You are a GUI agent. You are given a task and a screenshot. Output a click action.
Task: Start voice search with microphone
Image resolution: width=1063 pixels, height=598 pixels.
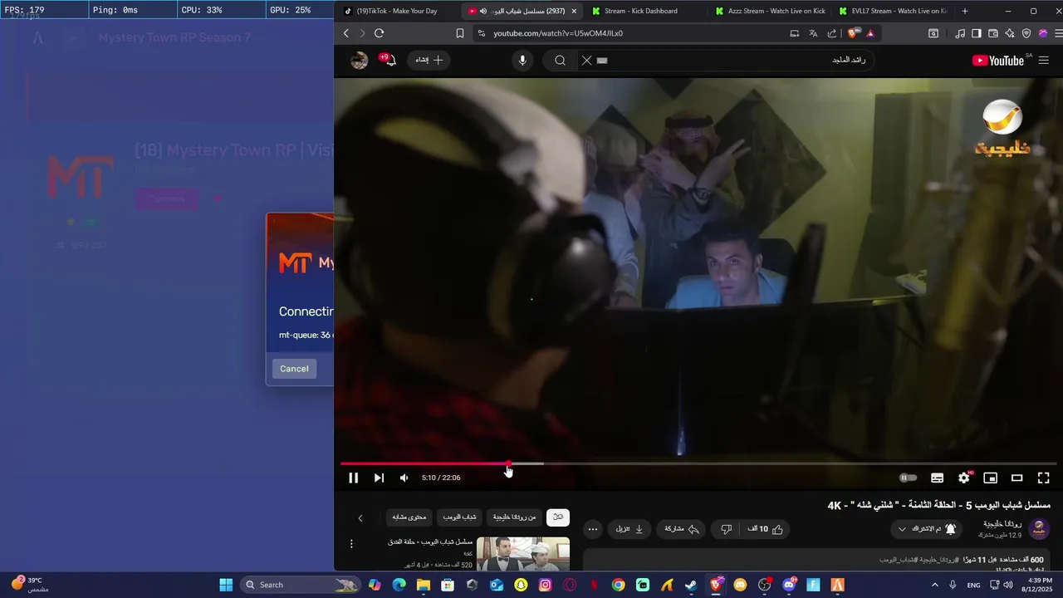[522, 61]
